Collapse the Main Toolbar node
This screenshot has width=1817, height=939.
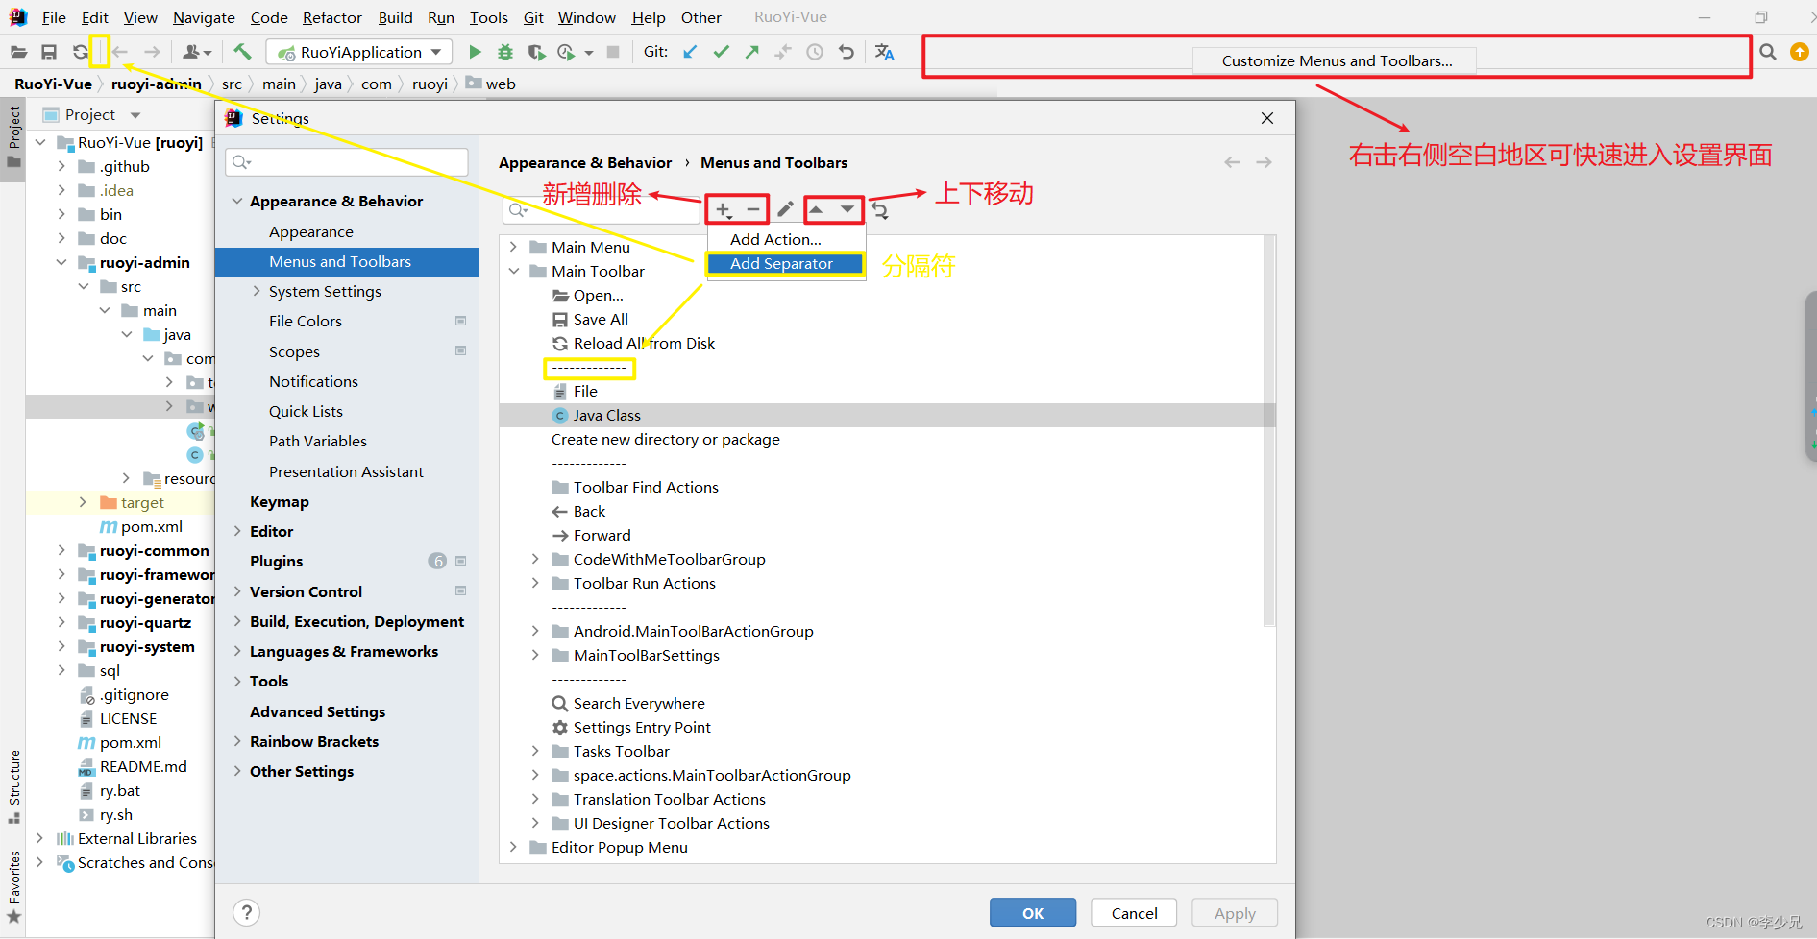(x=513, y=271)
